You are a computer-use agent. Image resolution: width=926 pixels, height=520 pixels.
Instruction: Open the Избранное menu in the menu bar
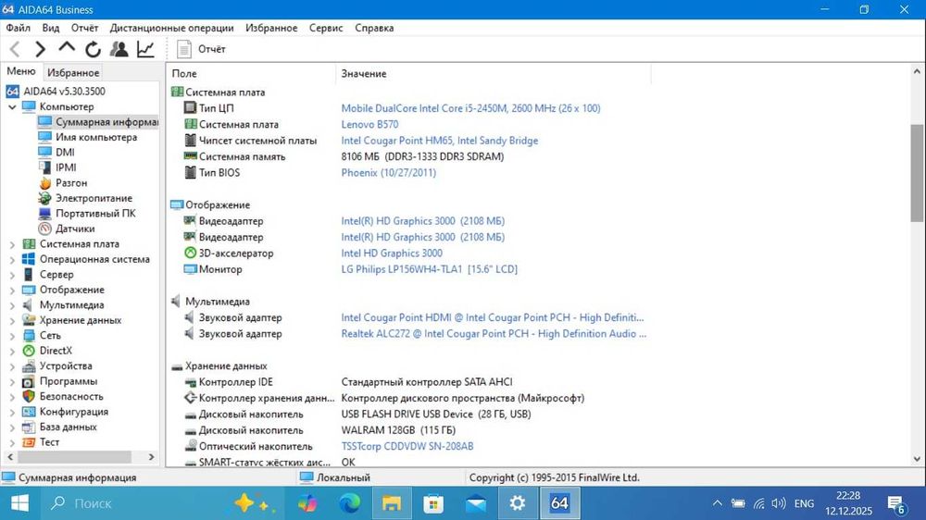click(271, 28)
